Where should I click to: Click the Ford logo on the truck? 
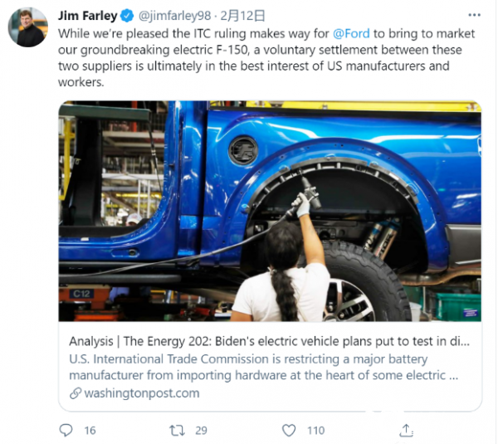click(244, 150)
